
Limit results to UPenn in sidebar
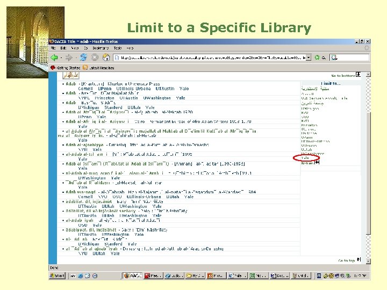pos(307,137)
